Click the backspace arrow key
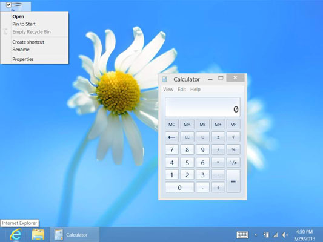 171,137
